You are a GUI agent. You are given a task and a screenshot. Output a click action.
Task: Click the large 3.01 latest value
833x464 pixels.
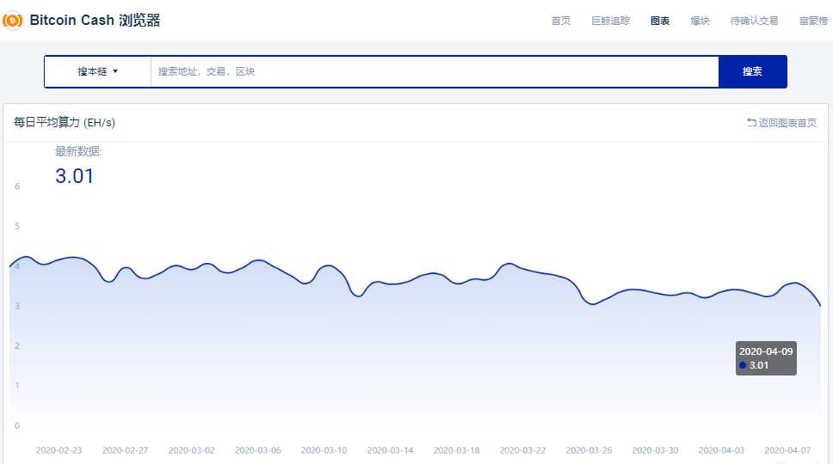(x=74, y=176)
